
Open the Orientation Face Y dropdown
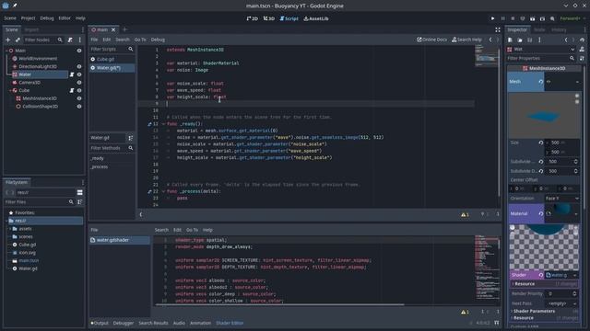(x=562, y=199)
